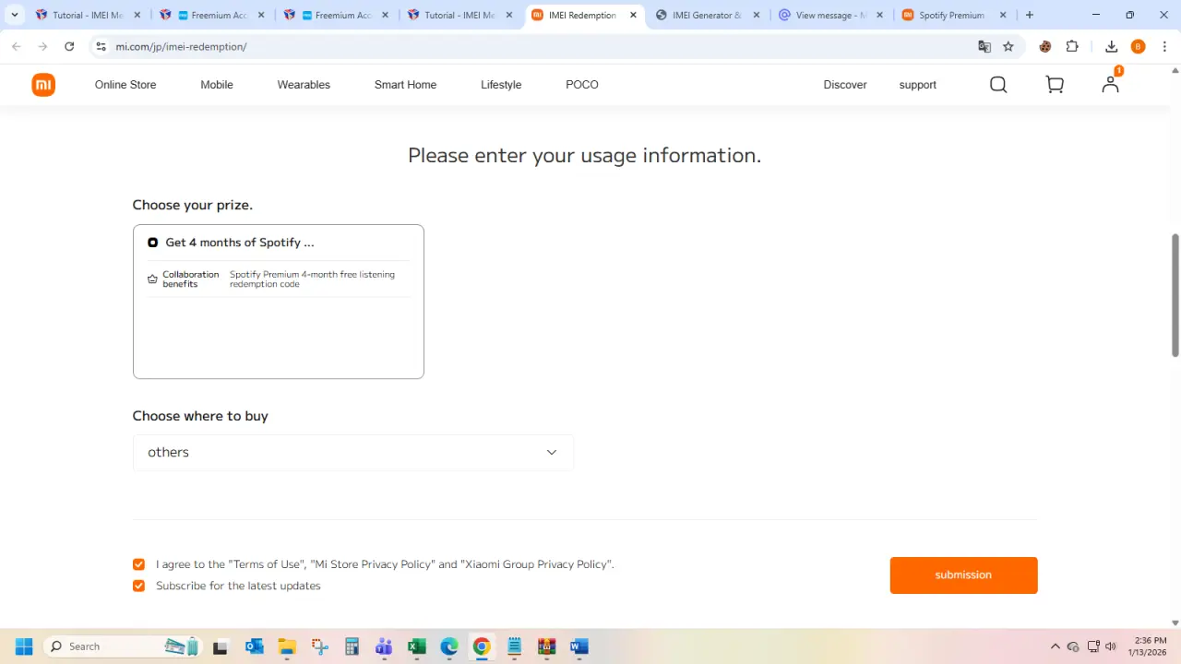The height and width of the screenshot is (664, 1181).
Task: Switch to the Spotify Premium tab
Action: coord(954,15)
